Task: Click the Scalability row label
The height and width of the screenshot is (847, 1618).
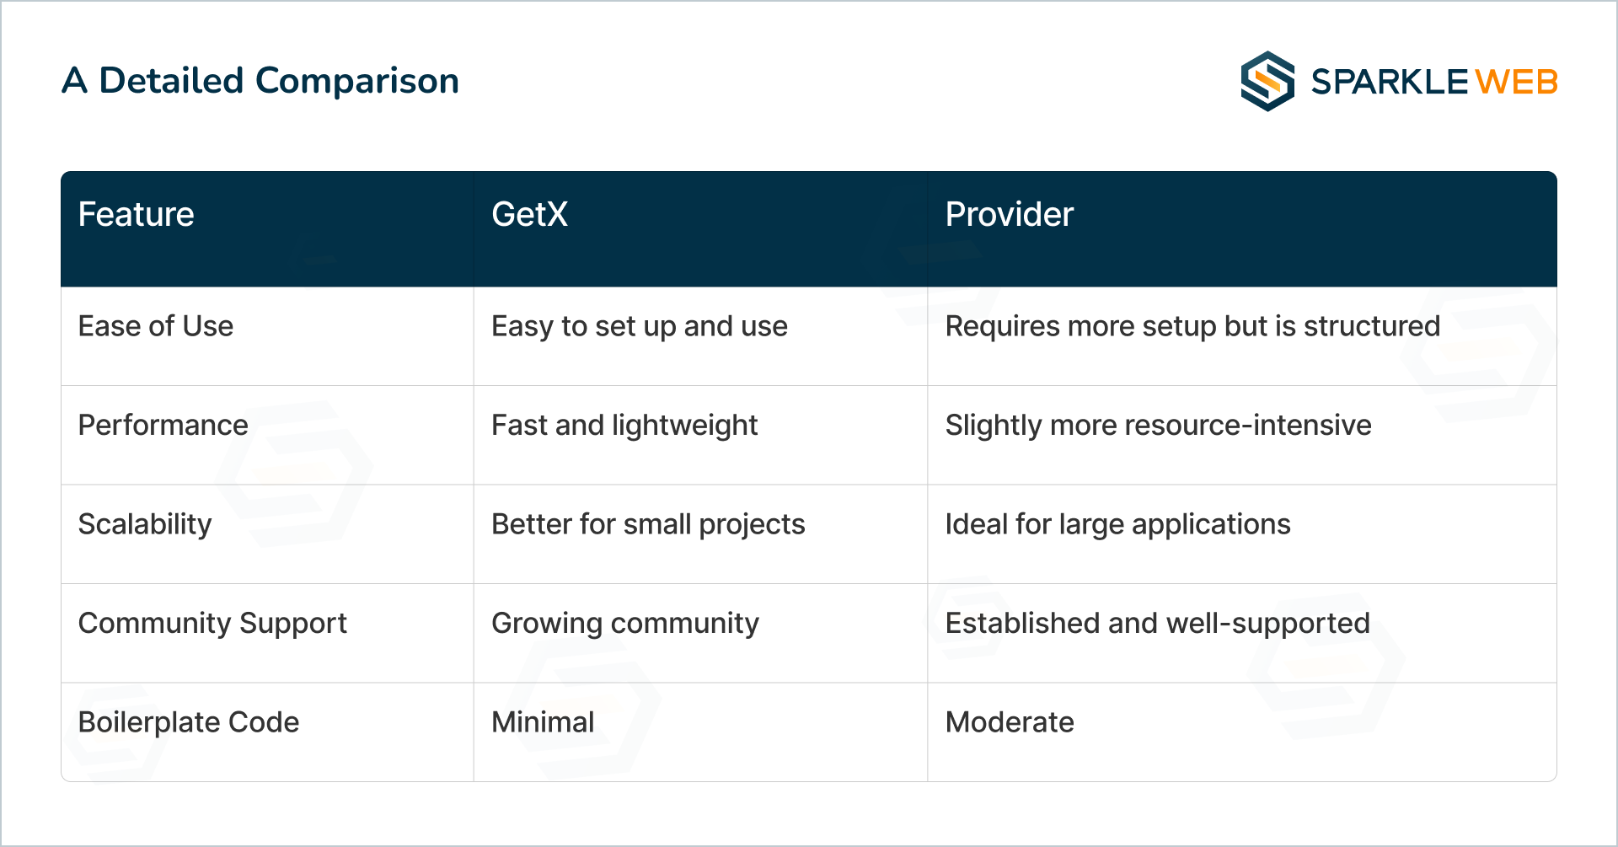Action: (145, 524)
